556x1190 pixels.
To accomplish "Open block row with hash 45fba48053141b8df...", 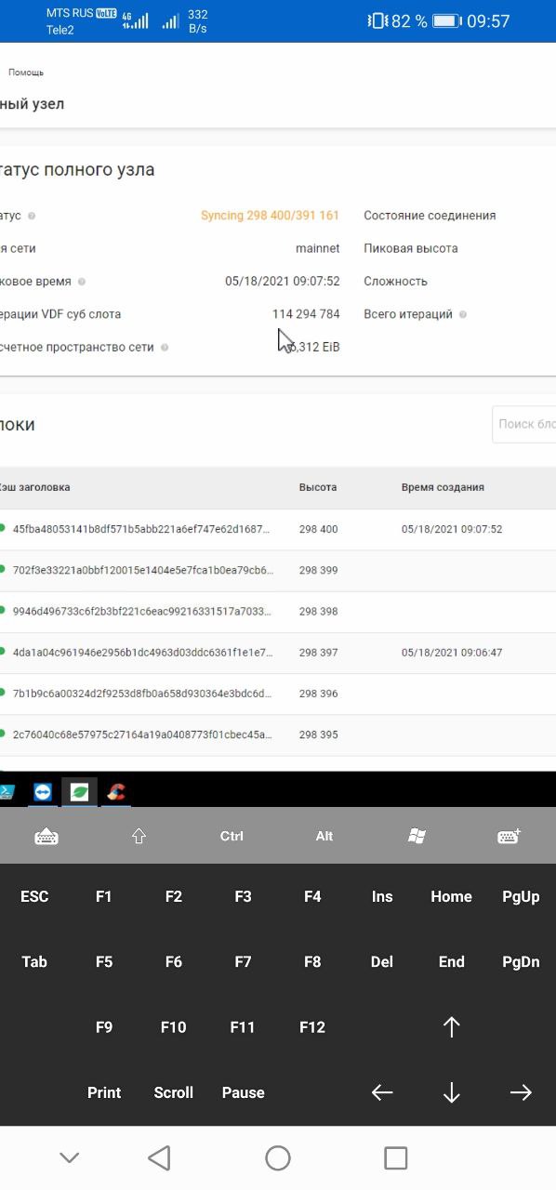I will click(x=278, y=529).
